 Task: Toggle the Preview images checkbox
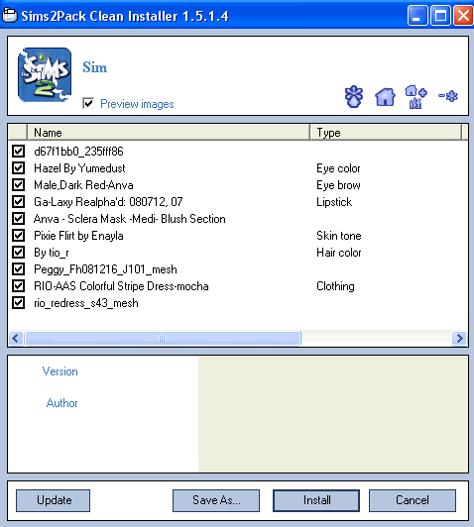(88, 103)
